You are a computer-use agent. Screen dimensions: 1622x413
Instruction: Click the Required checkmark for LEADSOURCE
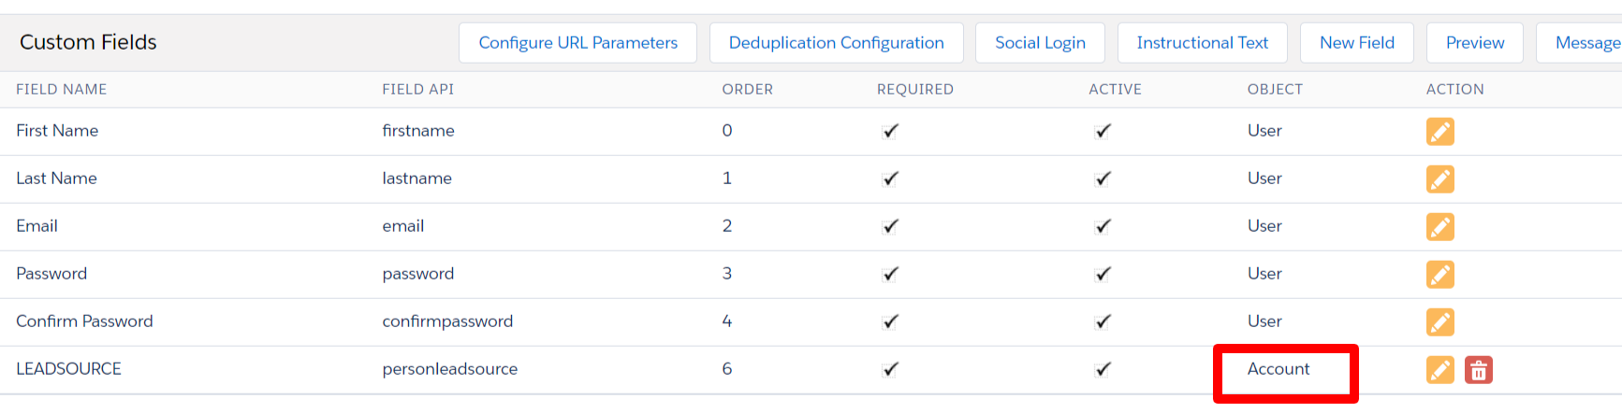point(890,369)
